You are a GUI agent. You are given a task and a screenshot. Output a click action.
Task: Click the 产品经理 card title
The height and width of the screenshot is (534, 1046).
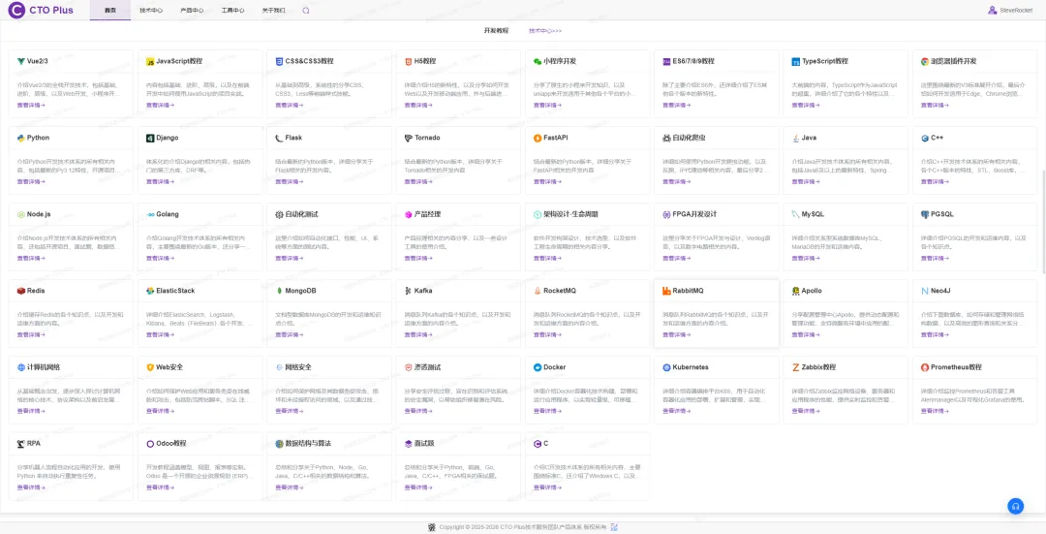(427, 215)
